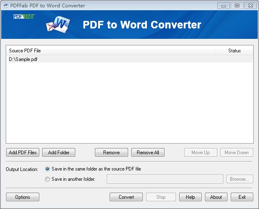259x209 pixels.
Task: Minimize the converter window
Action: click(x=223, y=6)
